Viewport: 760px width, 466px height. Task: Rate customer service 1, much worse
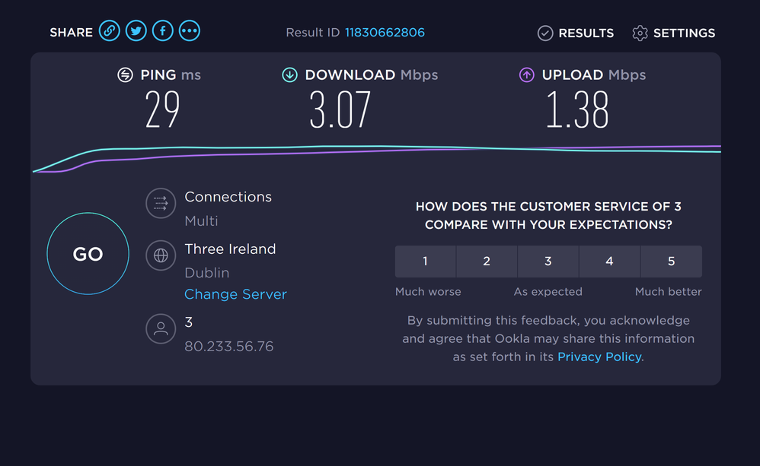[425, 262]
